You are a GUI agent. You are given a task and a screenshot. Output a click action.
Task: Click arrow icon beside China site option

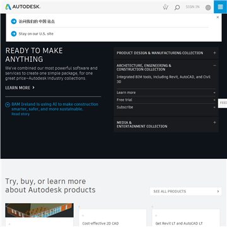coord(14,21)
